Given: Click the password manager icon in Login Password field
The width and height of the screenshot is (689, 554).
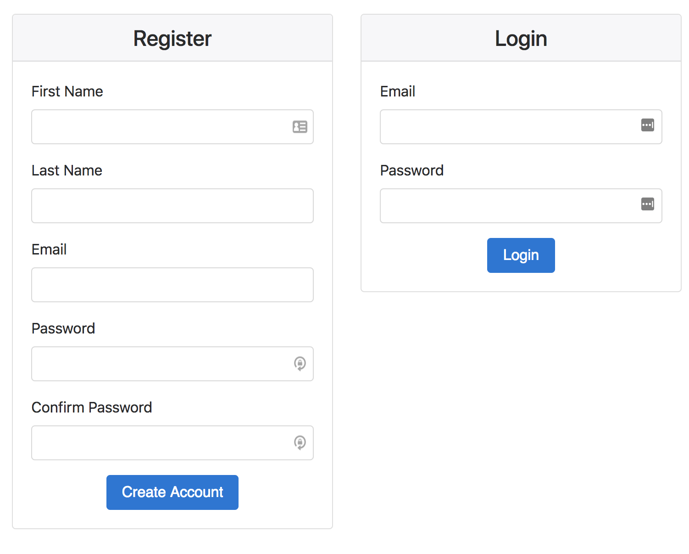Looking at the screenshot, I should [x=648, y=204].
